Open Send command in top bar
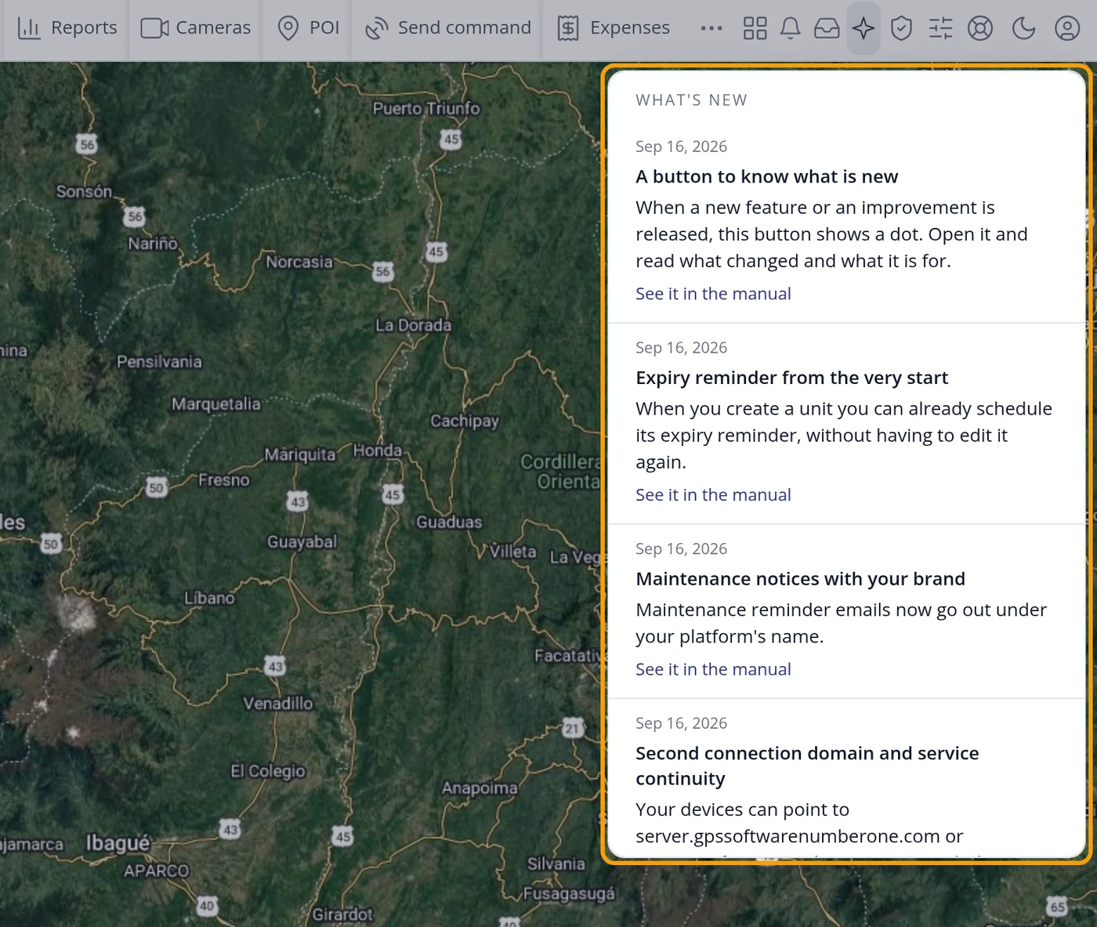The width and height of the screenshot is (1097, 927). (x=447, y=28)
